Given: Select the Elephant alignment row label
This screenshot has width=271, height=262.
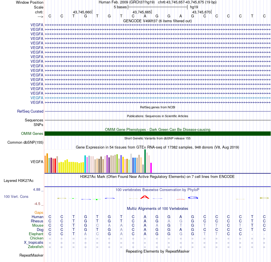Looking at the screenshot, I should pos(36,234).
